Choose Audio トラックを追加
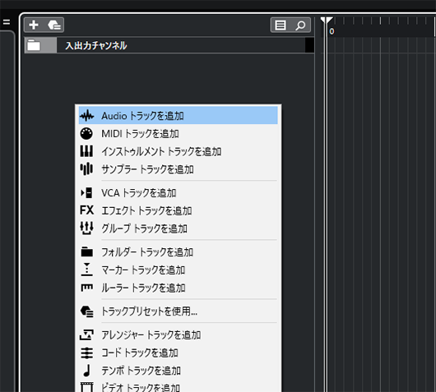 [x=178, y=116]
